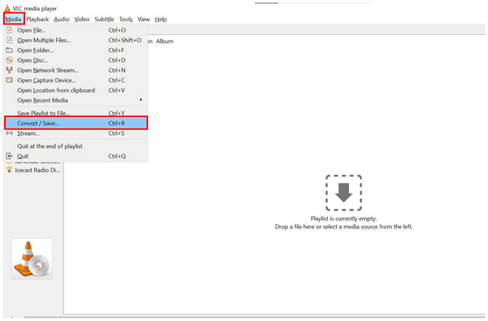The image size is (488, 321).
Task: Click the empty playlist drop-file icon
Action: tap(343, 193)
